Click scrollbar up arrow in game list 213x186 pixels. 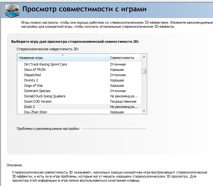coord(144,57)
